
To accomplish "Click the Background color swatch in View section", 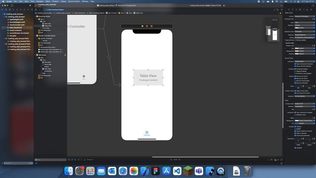I will [x=297, y=121].
